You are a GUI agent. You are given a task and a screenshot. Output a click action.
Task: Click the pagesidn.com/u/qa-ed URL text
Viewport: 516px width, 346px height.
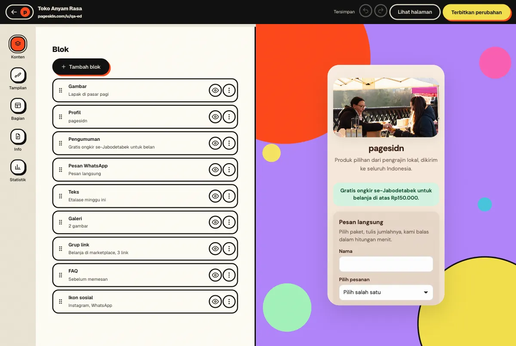coord(60,16)
